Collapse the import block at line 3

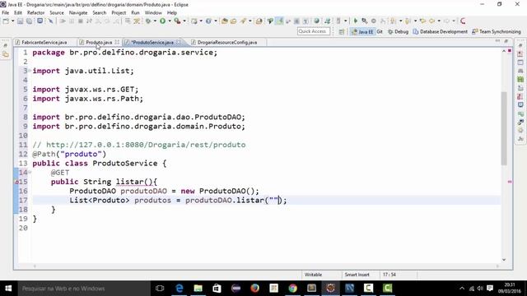(30, 71)
